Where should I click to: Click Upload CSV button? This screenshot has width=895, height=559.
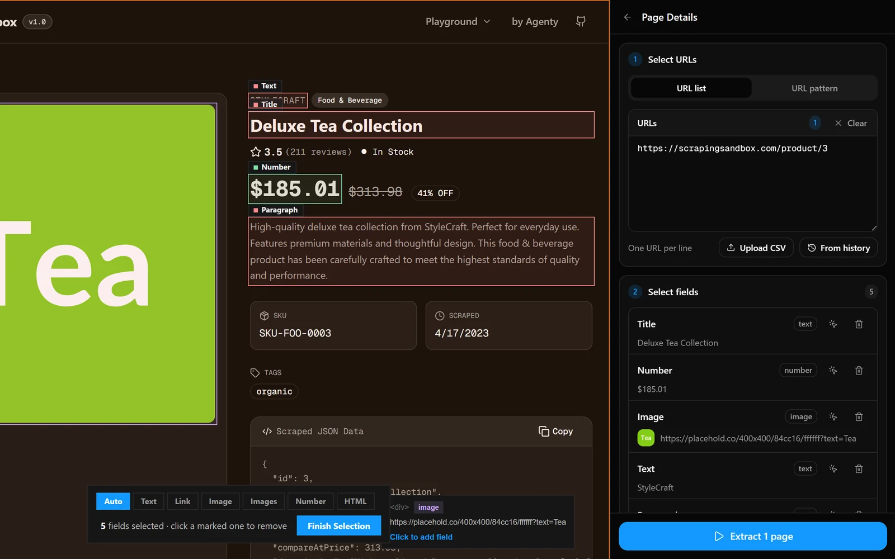point(756,248)
